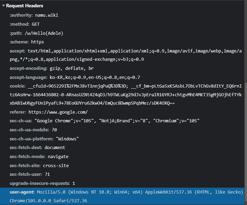Select the /w/Hello(Adele) path value
Viewport: 247px width, 205px height.
coord(44,33)
